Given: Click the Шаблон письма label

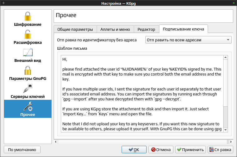Looking at the screenshot, I should click(x=72, y=48).
